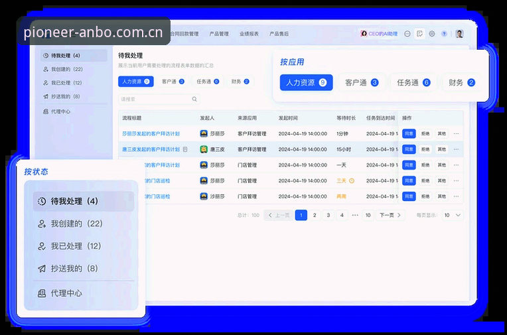Go to page 1

301,216
